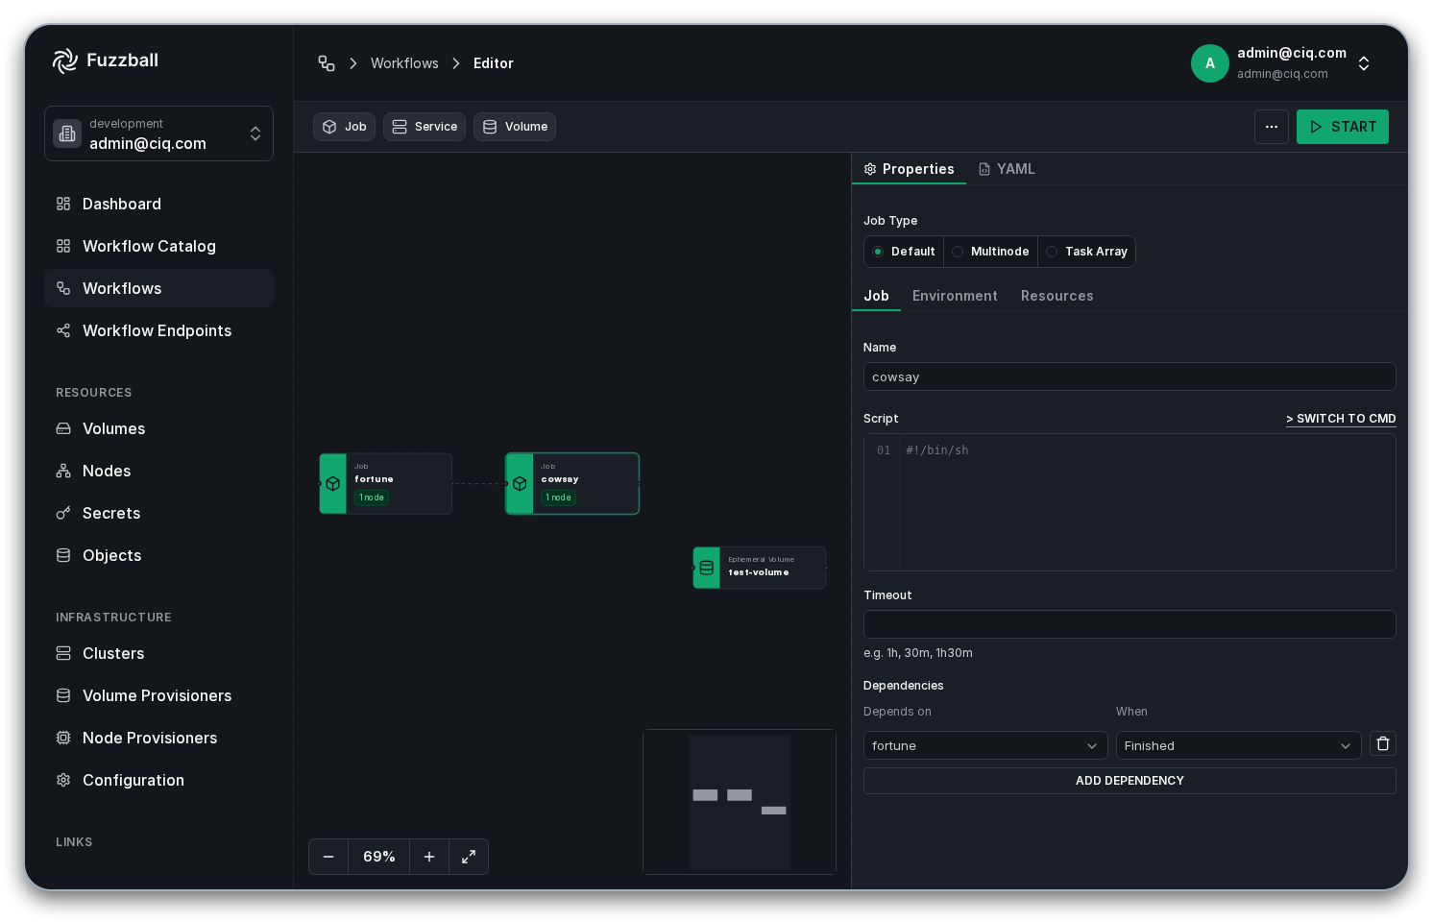This screenshot has height=922, width=1433.
Task: Open Secrets page in sidebar
Action: tap(158, 513)
